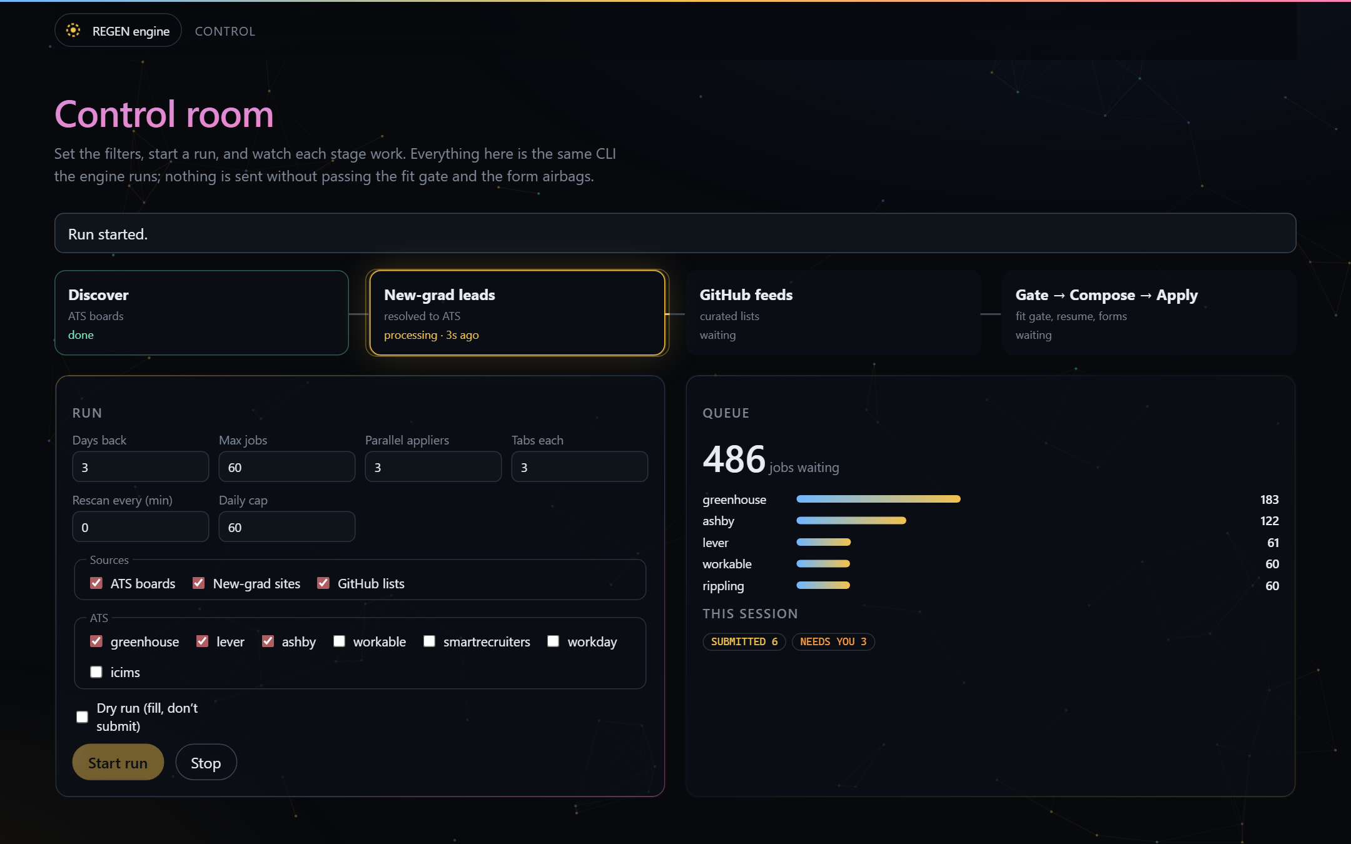The width and height of the screenshot is (1351, 844).
Task: Click the 486 jobs waiting count
Action: click(771, 460)
